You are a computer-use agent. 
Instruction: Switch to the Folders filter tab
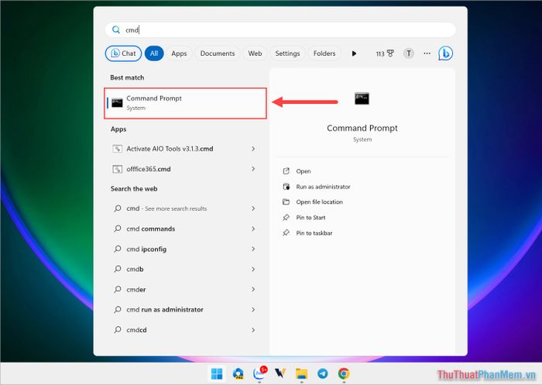coord(324,53)
